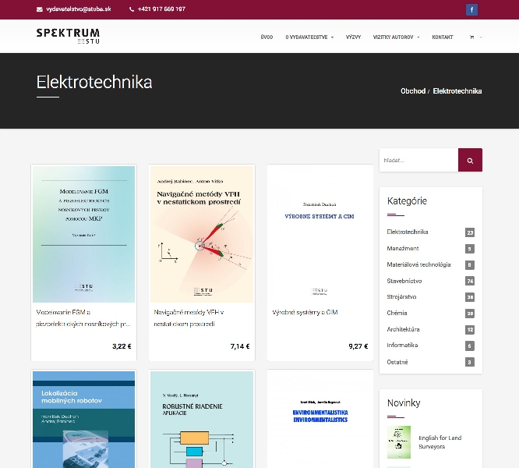Select Materiálová technológia category
This screenshot has width=519, height=468.
(x=418, y=264)
